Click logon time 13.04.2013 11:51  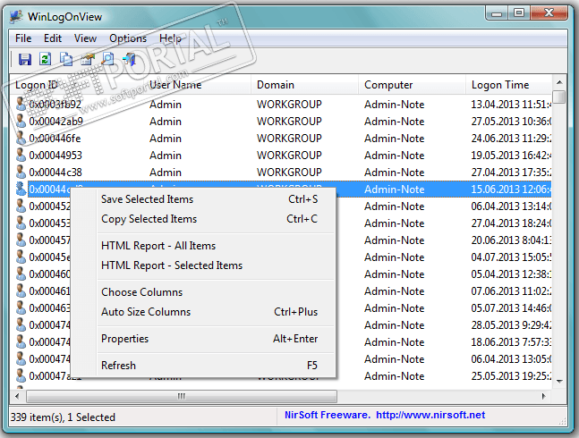(511, 105)
